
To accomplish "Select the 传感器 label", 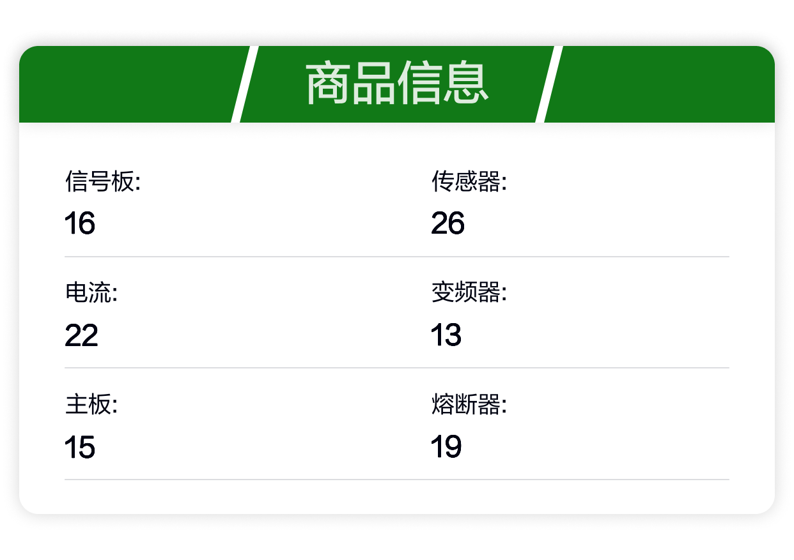I will 469,181.
